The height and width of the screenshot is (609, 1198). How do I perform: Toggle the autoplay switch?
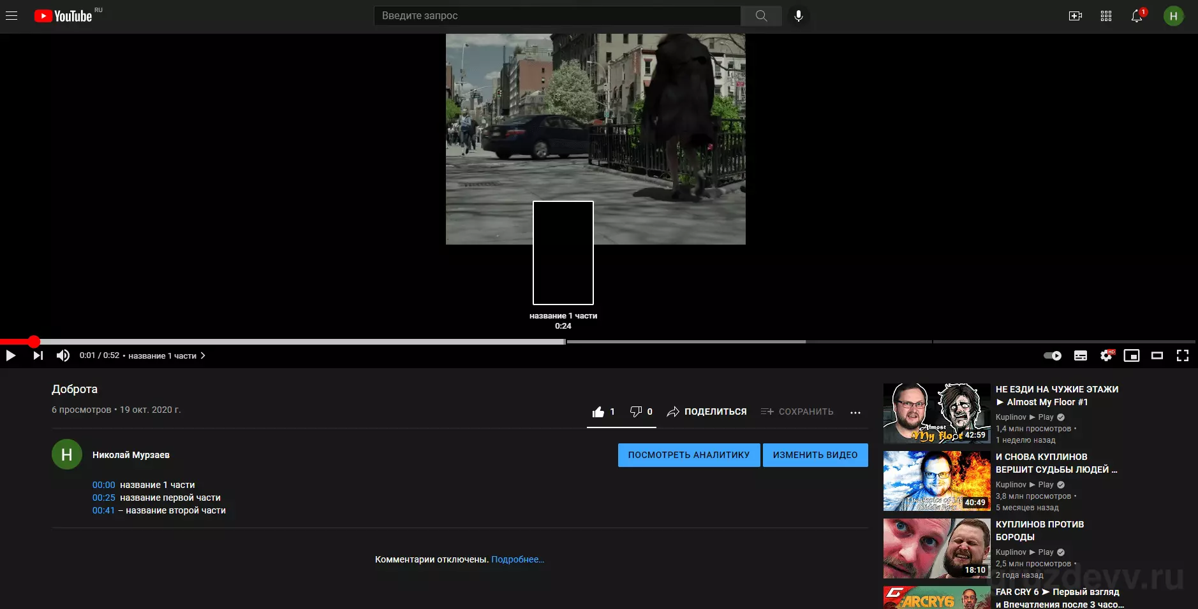[1053, 355]
